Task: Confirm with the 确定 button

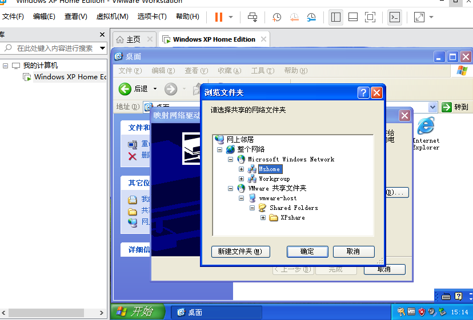Action: tap(307, 252)
